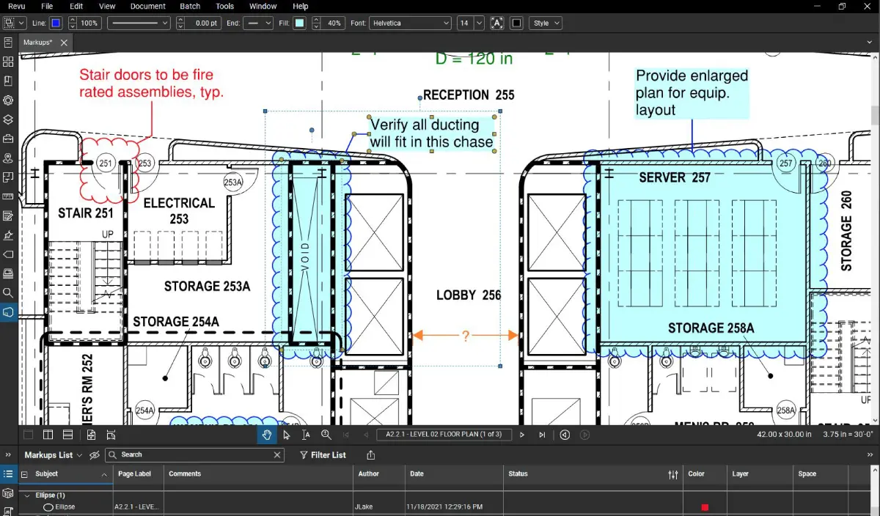Adjust the line width 0.00 pt stepper
Image resolution: width=880 pixels, height=516 pixels.
[x=181, y=23]
